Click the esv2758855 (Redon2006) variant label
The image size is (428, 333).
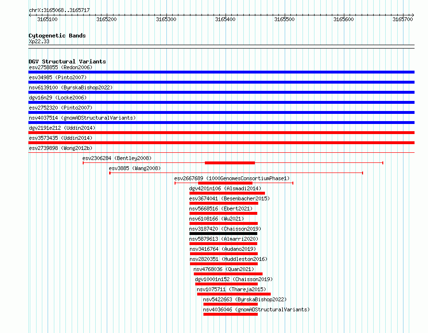pyautogui.click(x=61, y=67)
